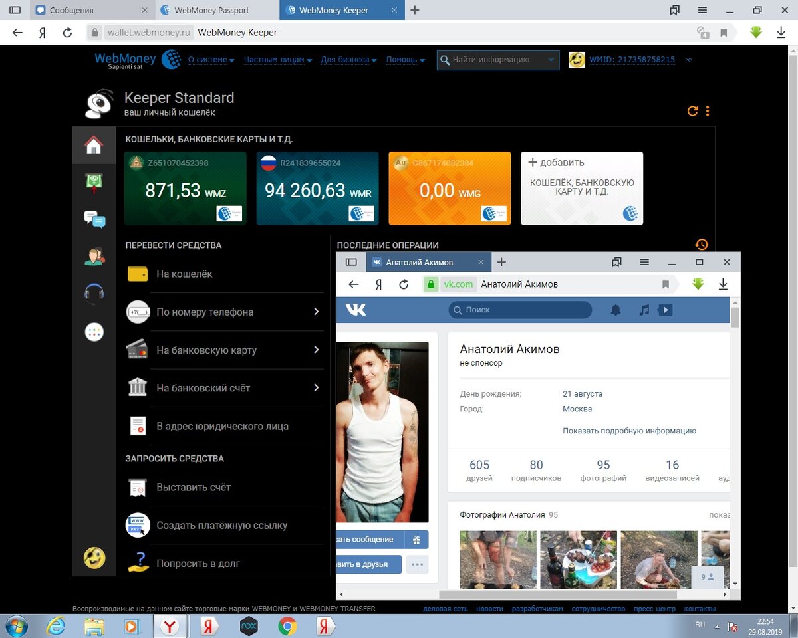The height and width of the screenshot is (638, 798).
Task: Click the VK logo in the front window
Action: pos(356,310)
